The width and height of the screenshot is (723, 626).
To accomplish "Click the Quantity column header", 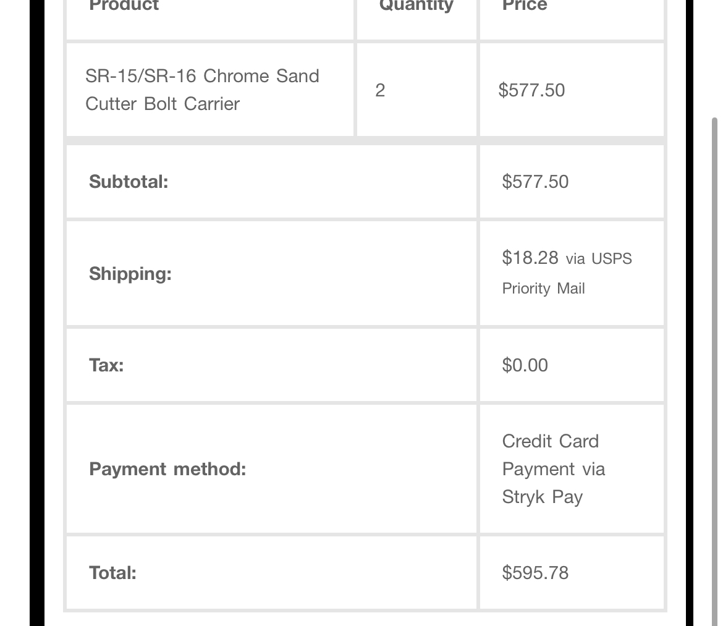I will (416, 6).
